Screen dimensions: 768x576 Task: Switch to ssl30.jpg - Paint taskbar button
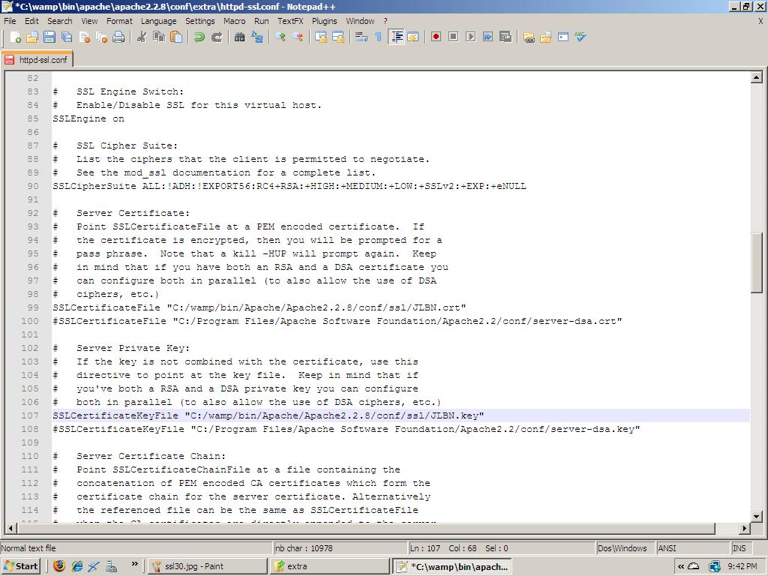click(x=206, y=566)
